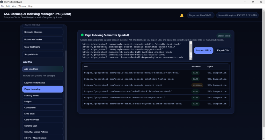Open the Add-Ons Store
This screenshot has width=265, height=140.
[43, 69]
